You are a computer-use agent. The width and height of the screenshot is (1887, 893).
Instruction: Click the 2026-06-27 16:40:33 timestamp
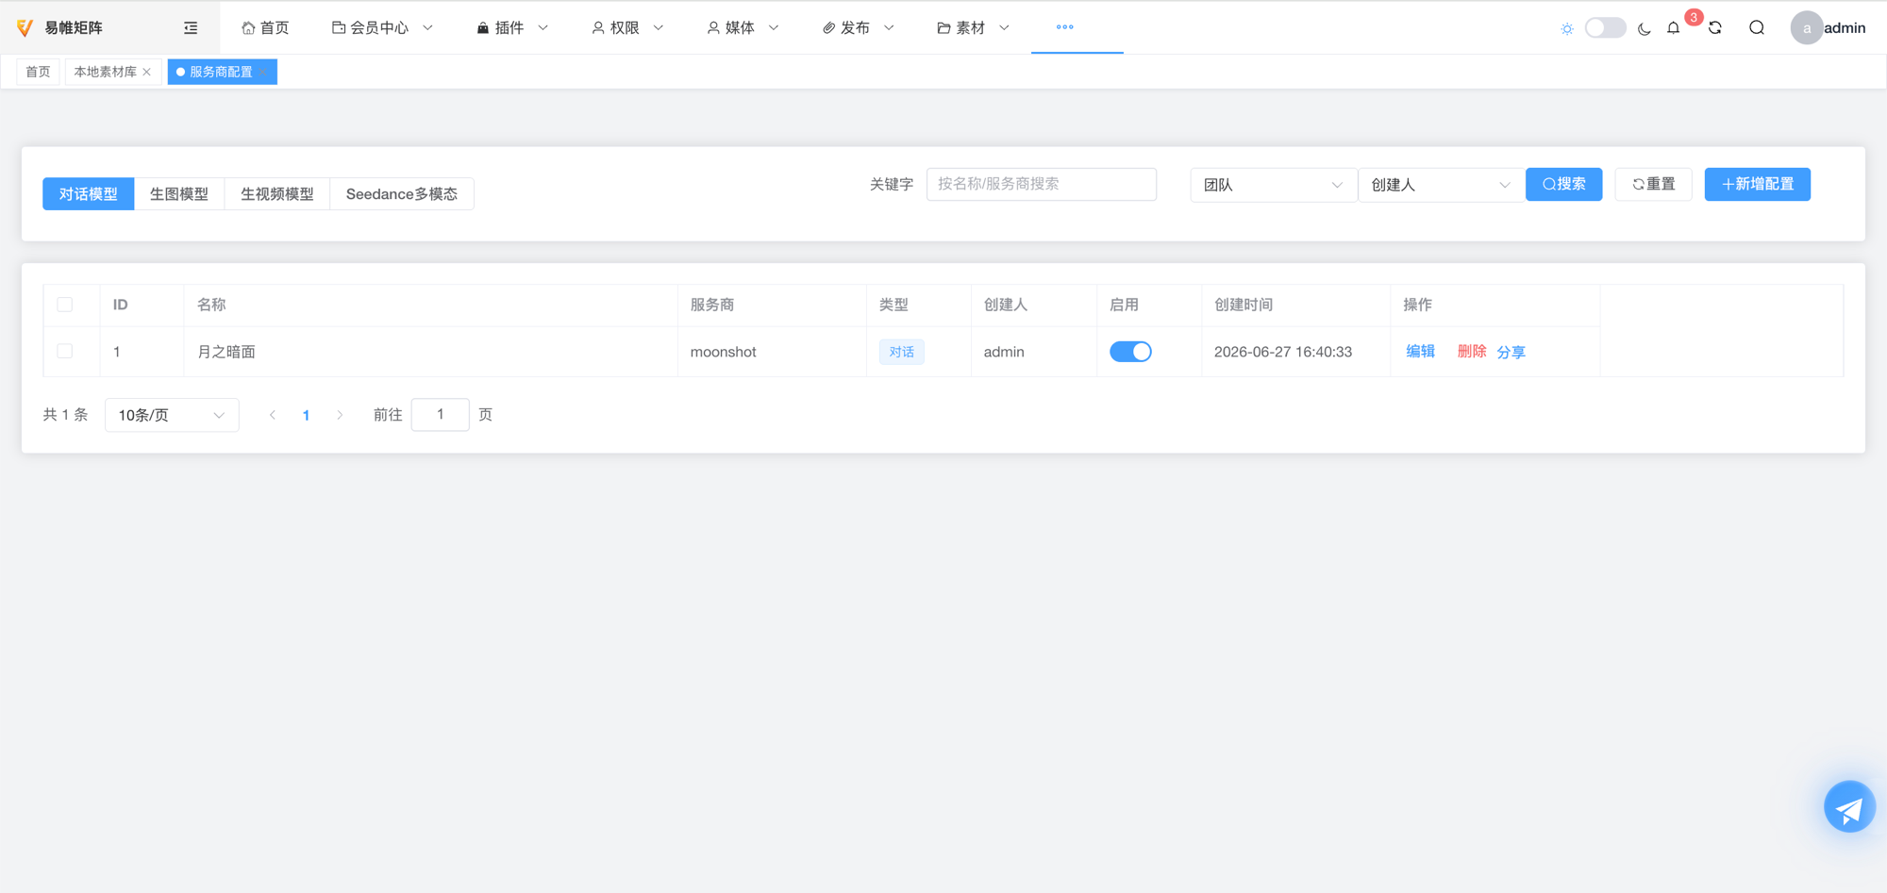[x=1283, y=352]
